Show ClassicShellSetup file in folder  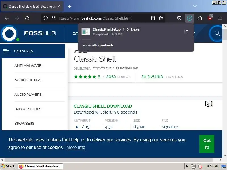[186, 32]
